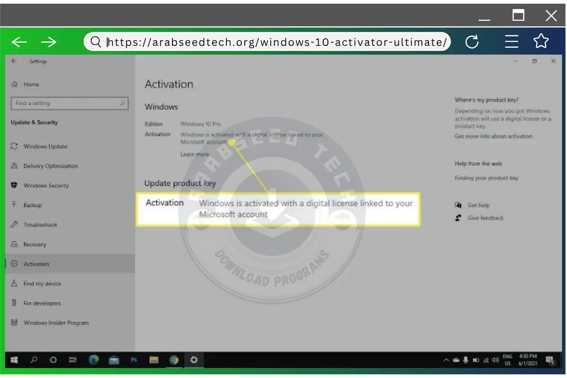
Task: Click the browser forward arrow
Action: point(49,42)
